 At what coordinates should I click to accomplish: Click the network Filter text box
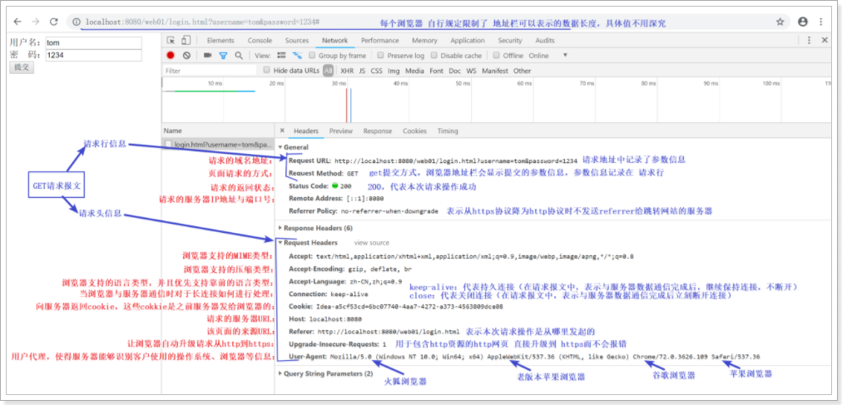210,70
